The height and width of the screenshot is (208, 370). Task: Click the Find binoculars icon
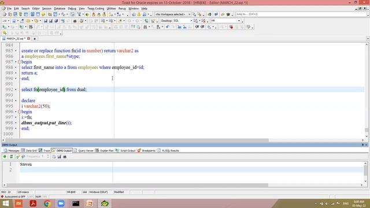(145, 27)
